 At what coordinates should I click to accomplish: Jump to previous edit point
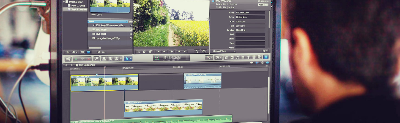click(x=179, y=52)
